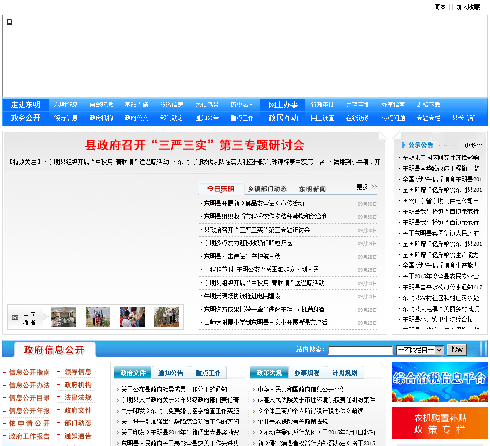This screenshot has height=446, width=490.
Task: Select the 政策法规 tab
Action: click(x=269, y=373)
